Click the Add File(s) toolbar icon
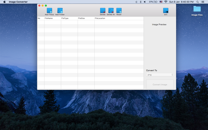208x130 pixels. (49, 10)
